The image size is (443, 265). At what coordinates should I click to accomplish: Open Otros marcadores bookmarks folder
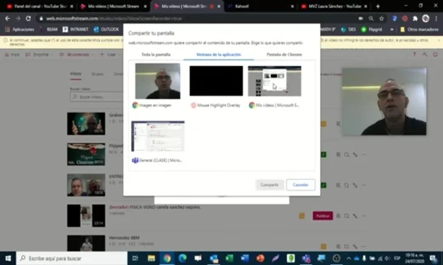(420, 29)
